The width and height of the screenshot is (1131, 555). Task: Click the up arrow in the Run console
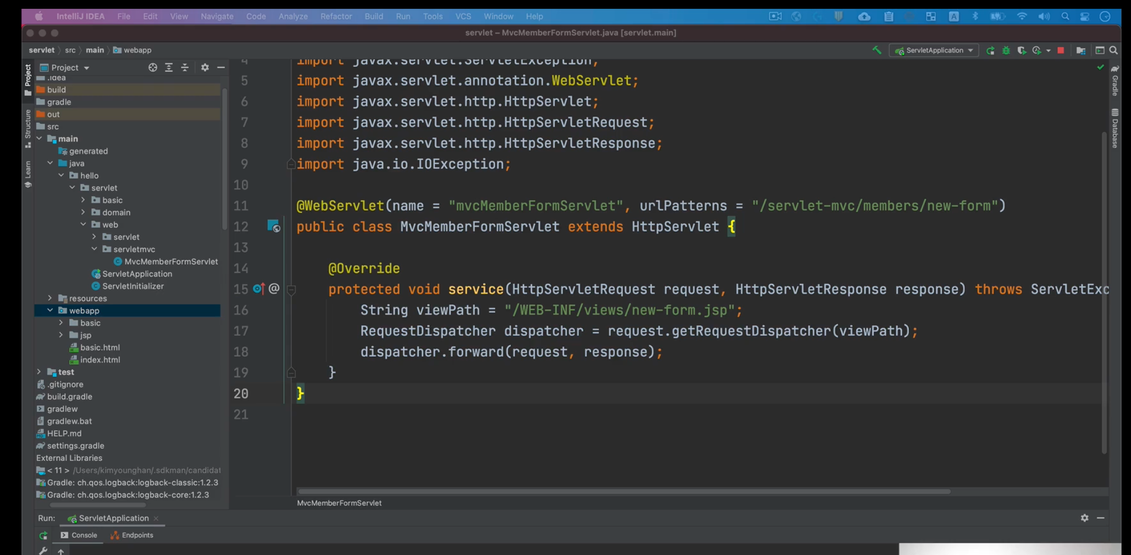(61, 551)
